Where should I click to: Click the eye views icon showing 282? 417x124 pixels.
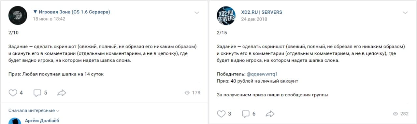coord(395,114)
